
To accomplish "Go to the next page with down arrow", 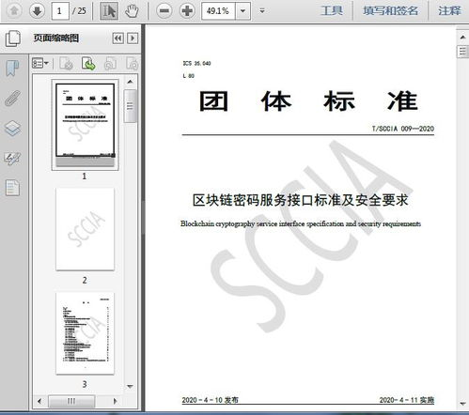I will pos(37,11).
